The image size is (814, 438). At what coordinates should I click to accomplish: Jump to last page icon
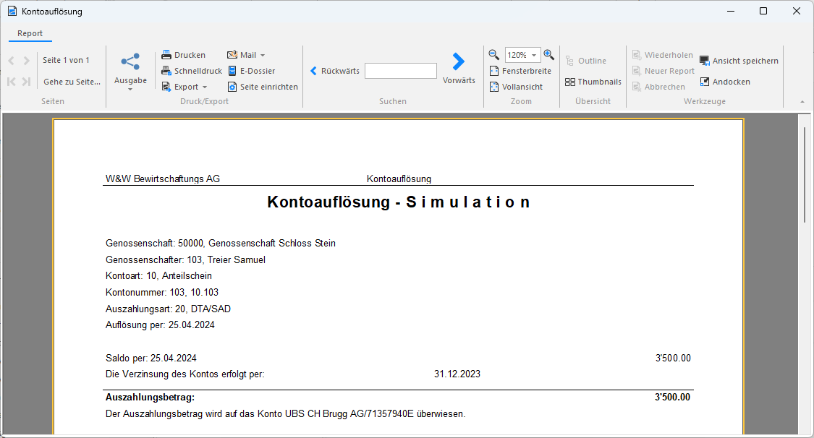[x=27, y=82]
